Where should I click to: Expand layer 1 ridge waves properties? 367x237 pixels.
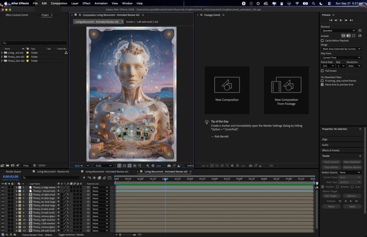point(17,187)
